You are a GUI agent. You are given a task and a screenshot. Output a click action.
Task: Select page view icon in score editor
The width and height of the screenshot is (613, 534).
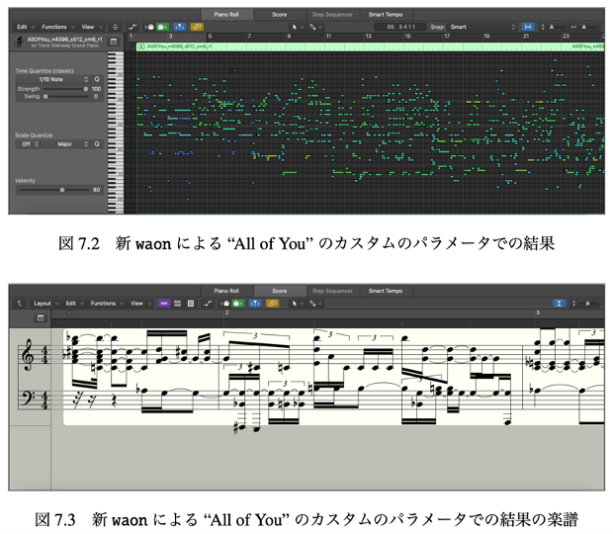click(191, 304)
